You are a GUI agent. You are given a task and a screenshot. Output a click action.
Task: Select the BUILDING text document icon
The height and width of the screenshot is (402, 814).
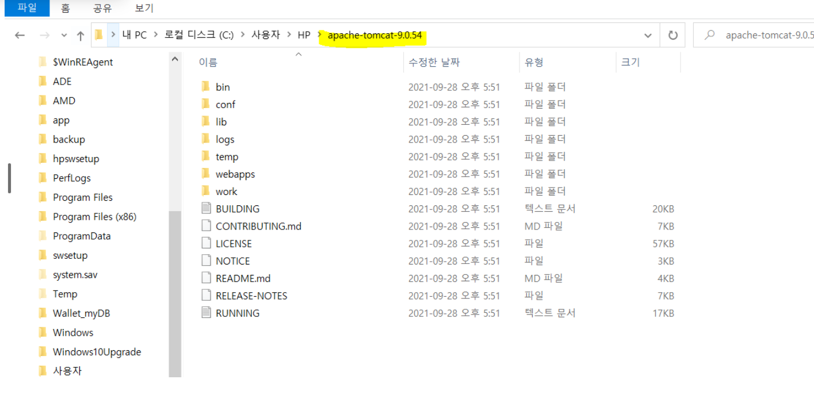(207, 208)
